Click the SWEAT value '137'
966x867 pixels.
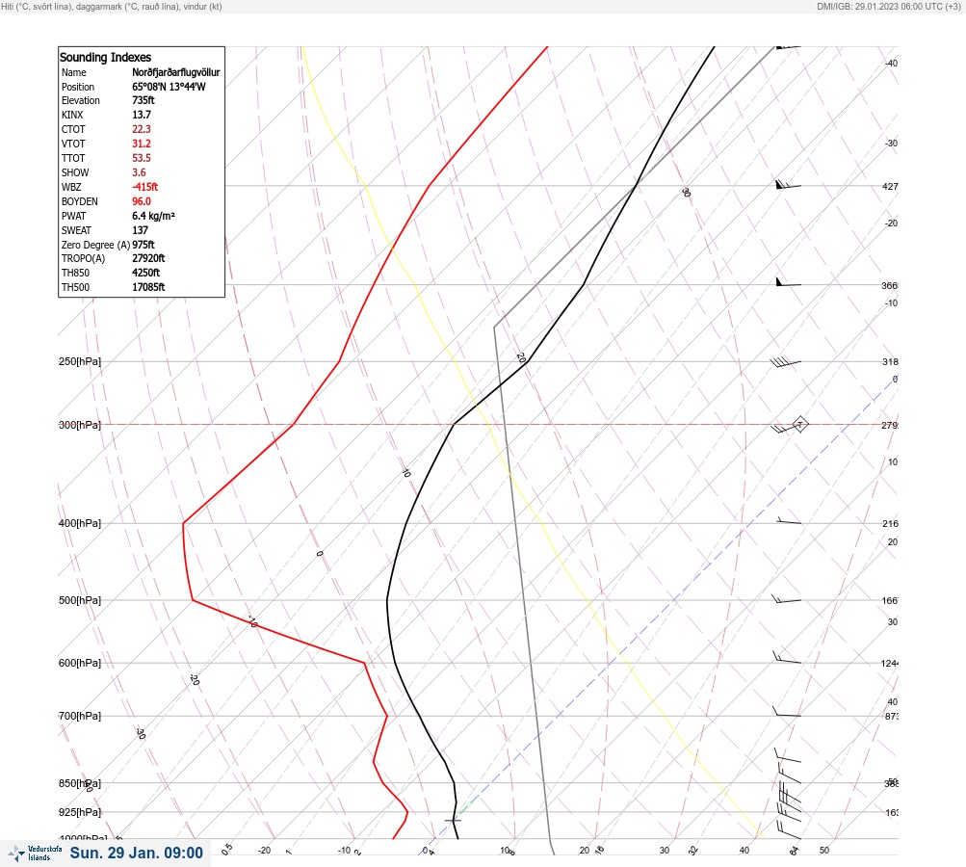point(140,230)
